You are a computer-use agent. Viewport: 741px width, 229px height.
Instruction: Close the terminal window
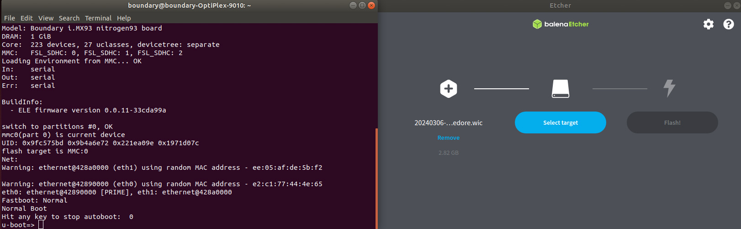pyautogui.click(x=371, y=5)
